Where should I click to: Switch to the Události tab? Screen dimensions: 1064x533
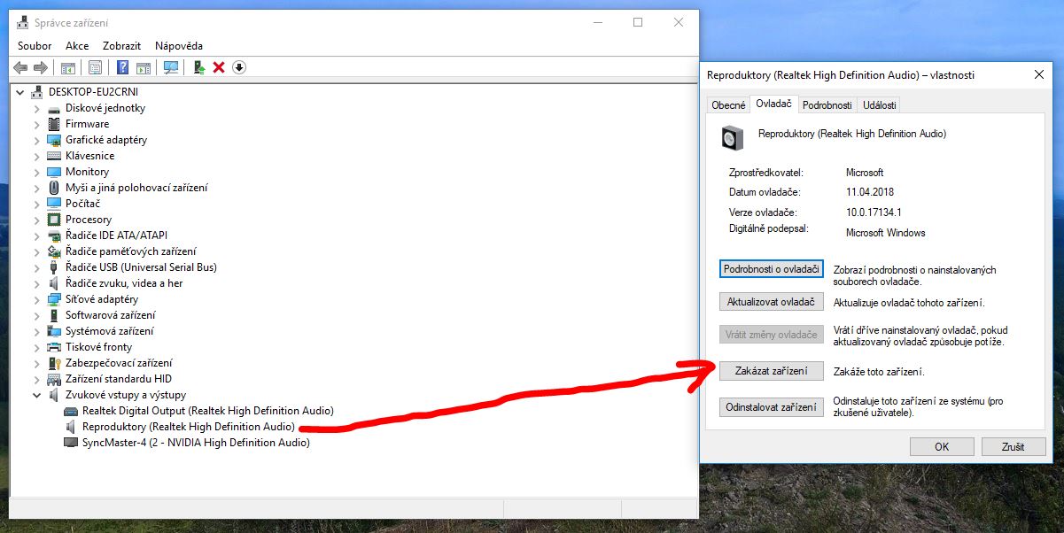(880, 104)
